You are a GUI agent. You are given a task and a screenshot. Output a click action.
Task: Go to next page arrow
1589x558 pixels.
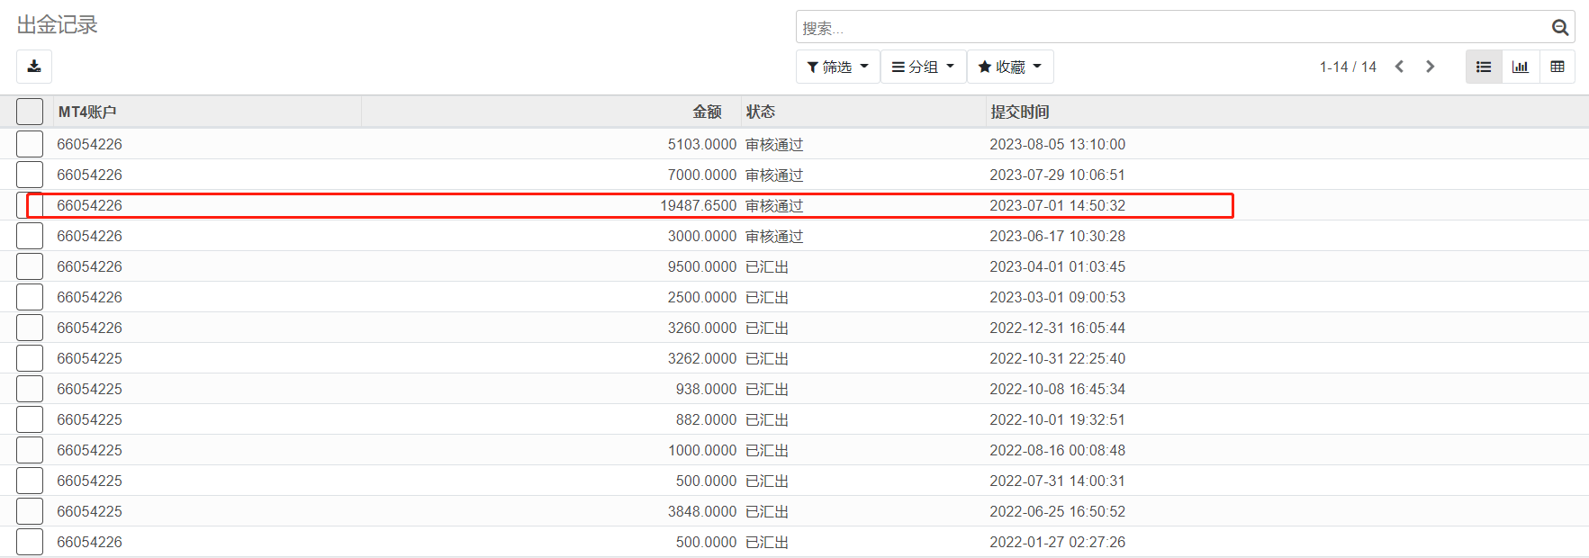[x=1430, y=67]
